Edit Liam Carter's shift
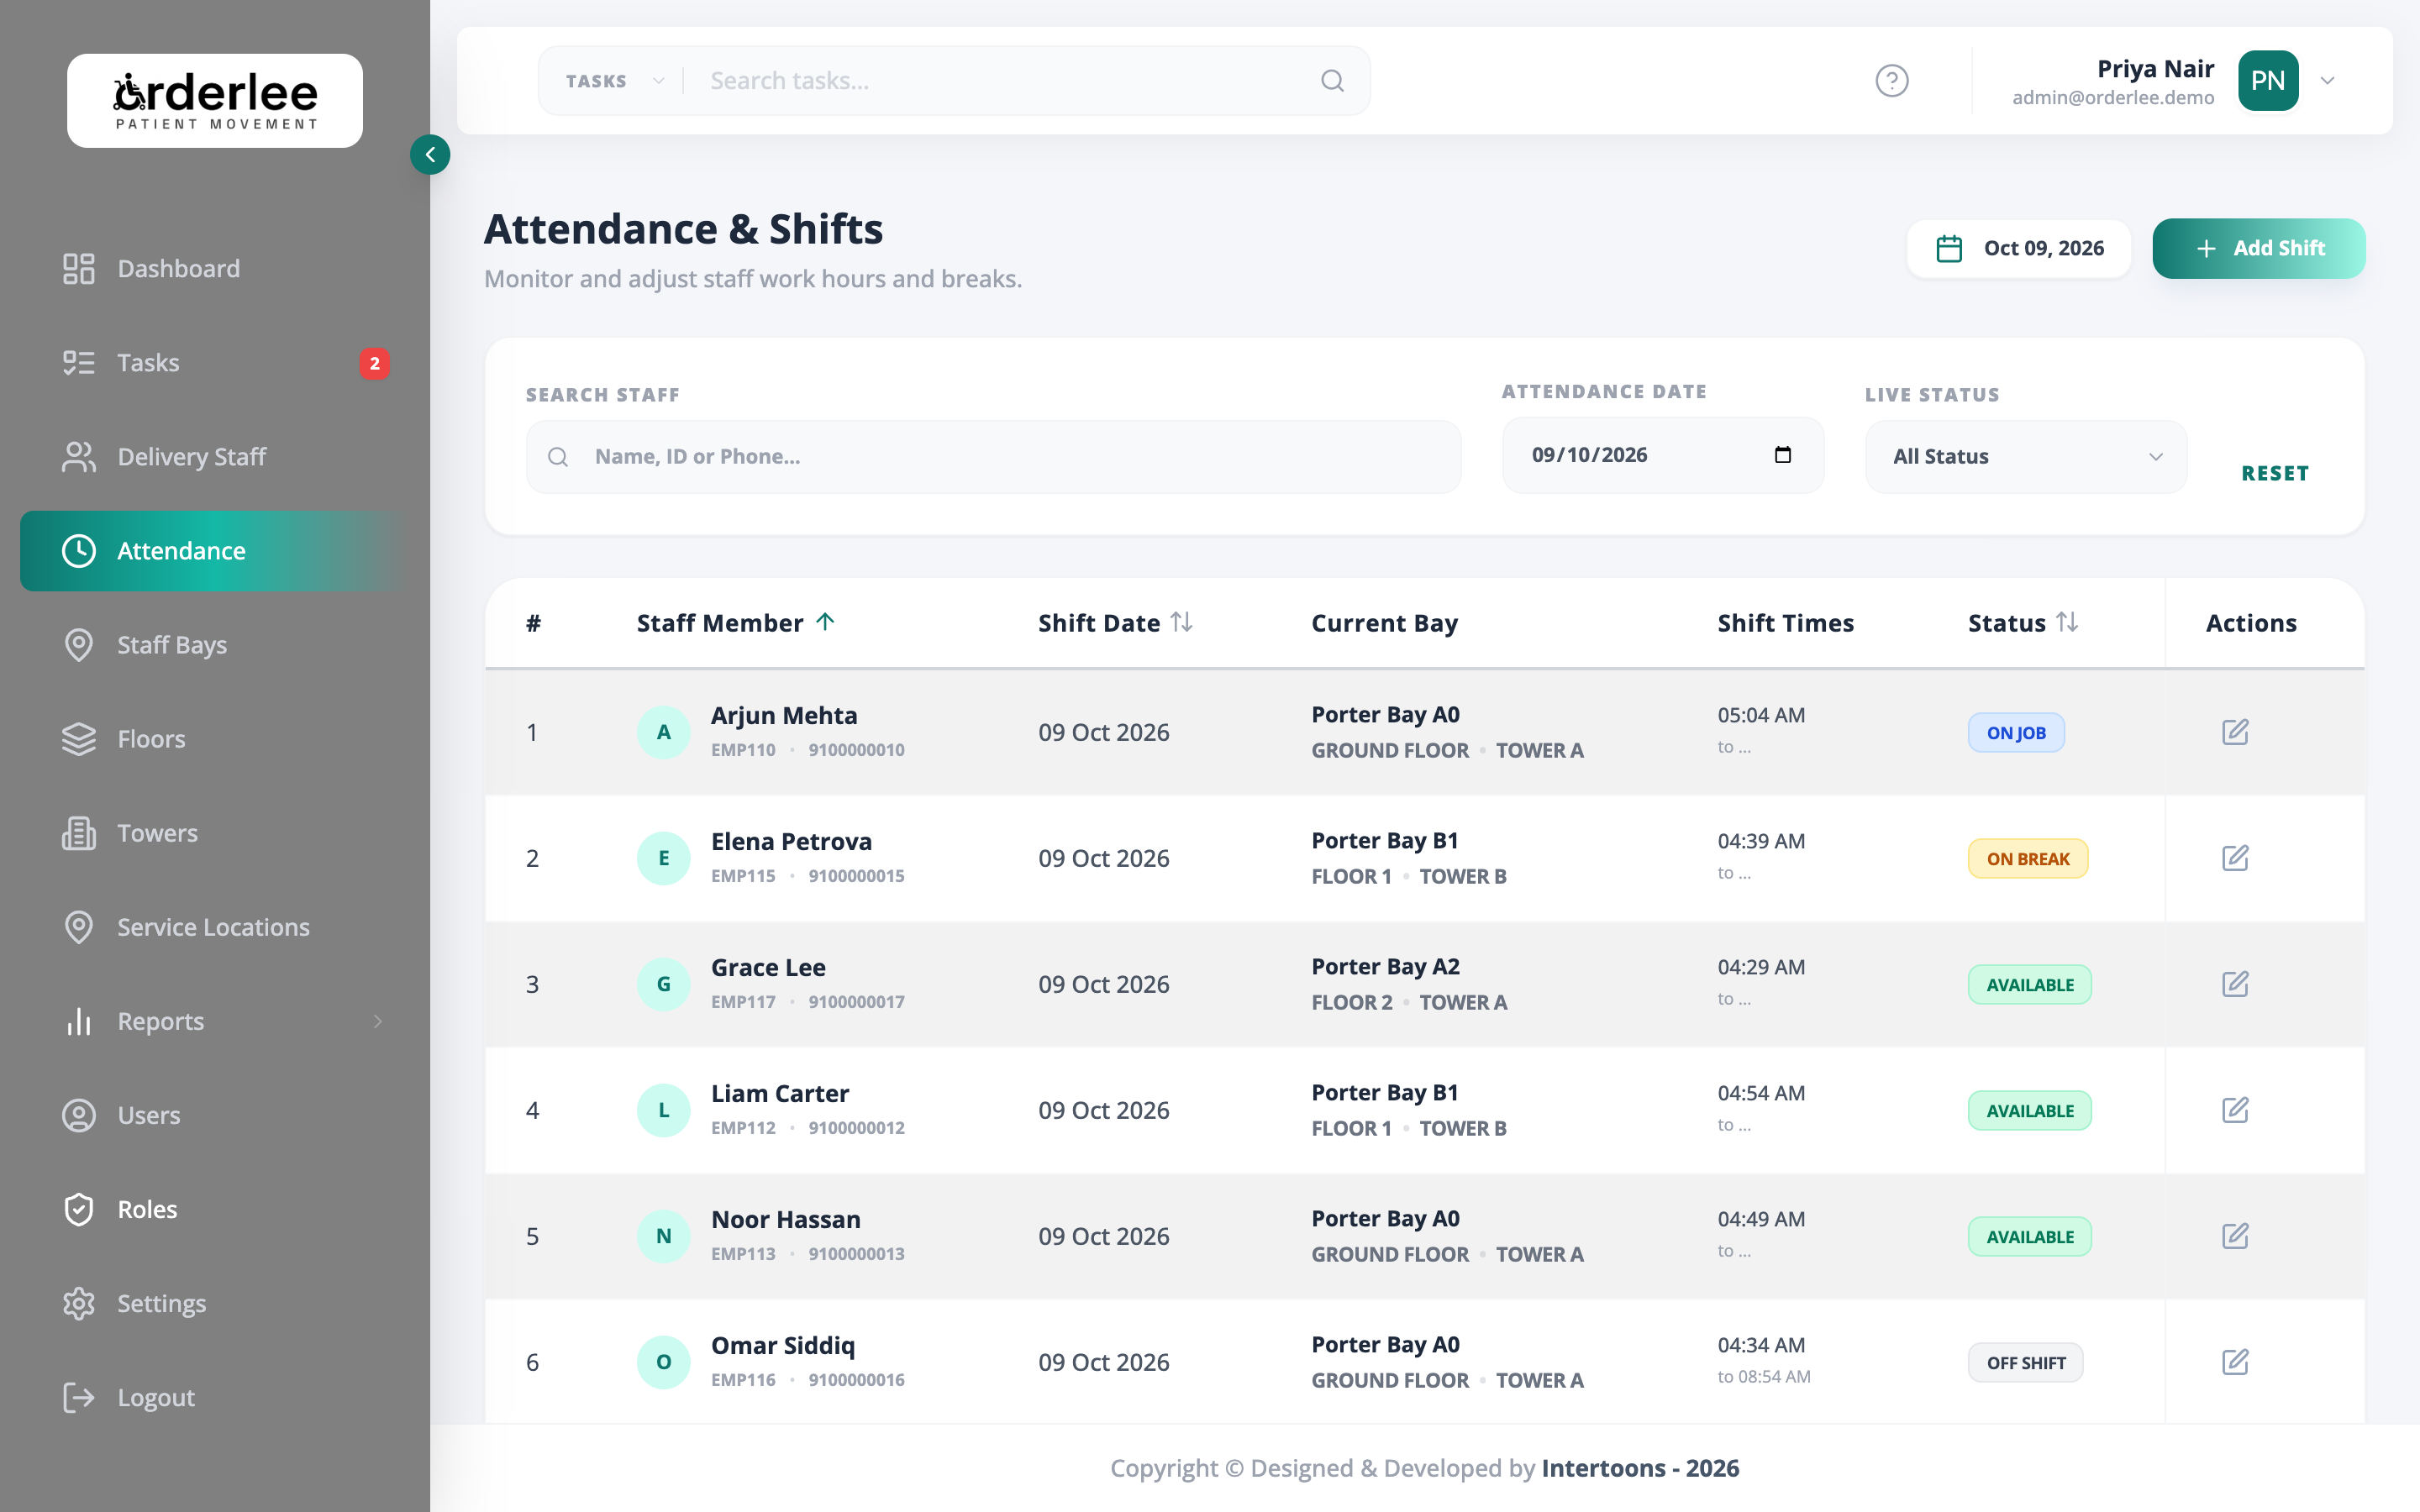 coord(2235,1110)
